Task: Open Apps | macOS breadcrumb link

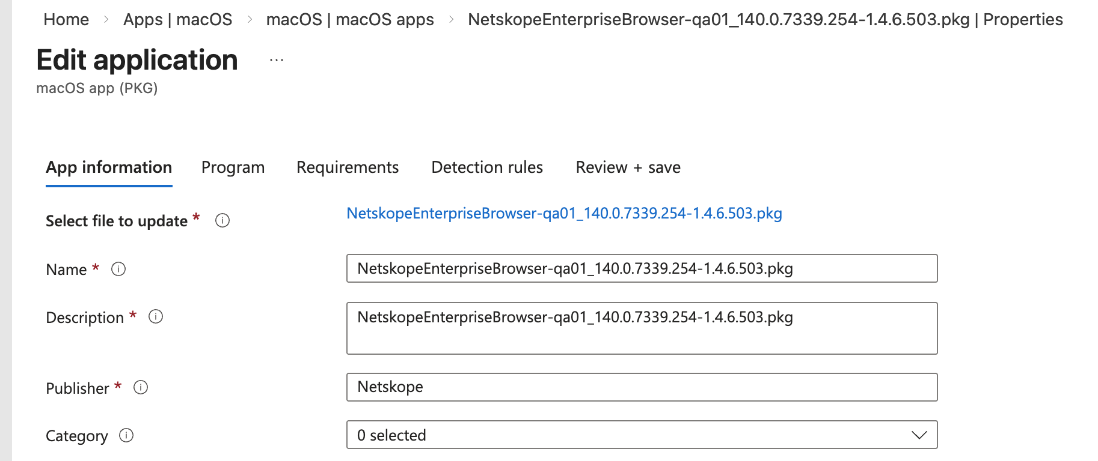Action: click(x=177, y=20)
